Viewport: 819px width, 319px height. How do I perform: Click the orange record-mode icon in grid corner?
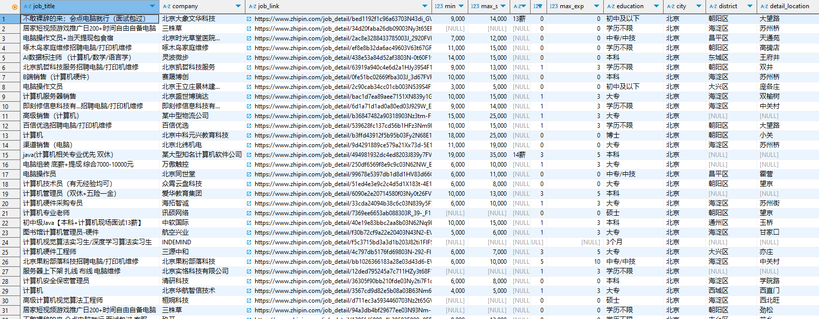14,7
